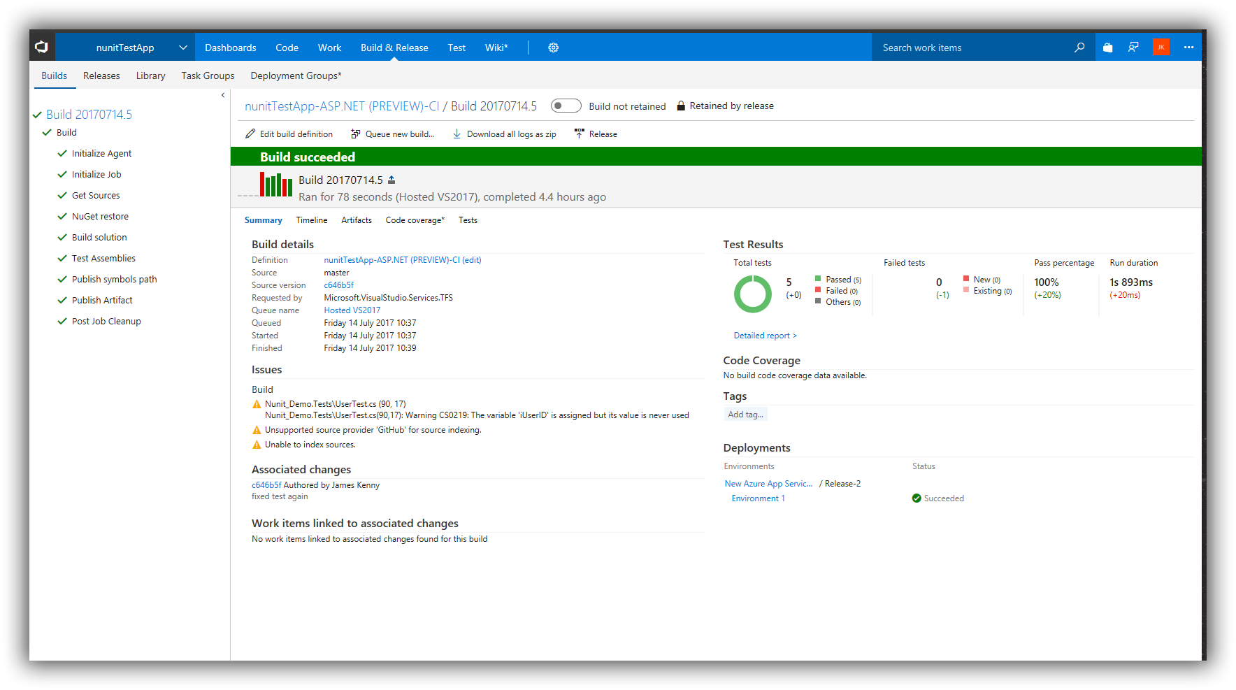This screenshot has height=690, width=1236.
Task: Click warning icon for Unsupported source provider
Action: point(257,430)
